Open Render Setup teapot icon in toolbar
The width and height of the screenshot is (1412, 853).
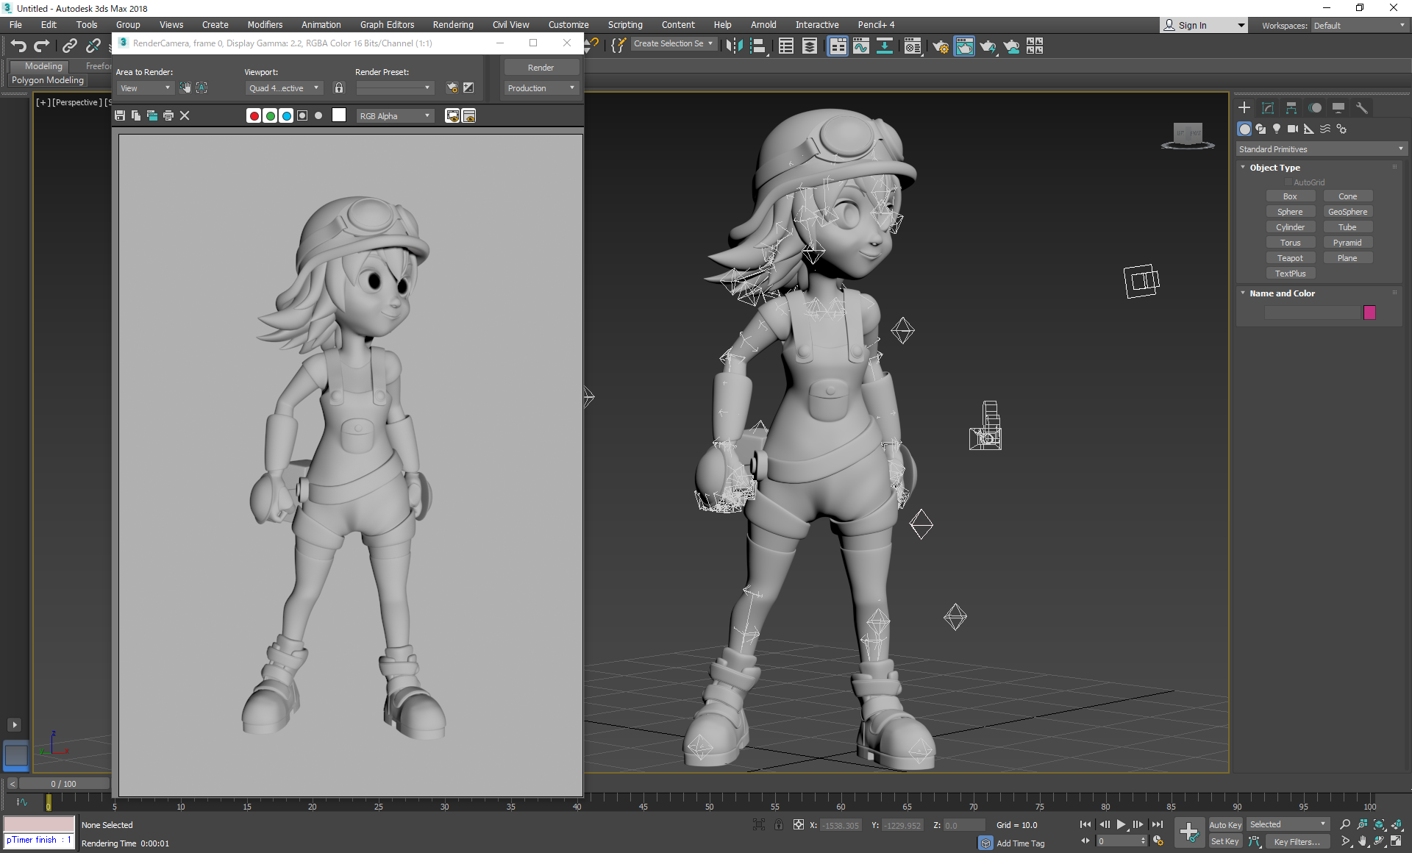coord(940,46)
